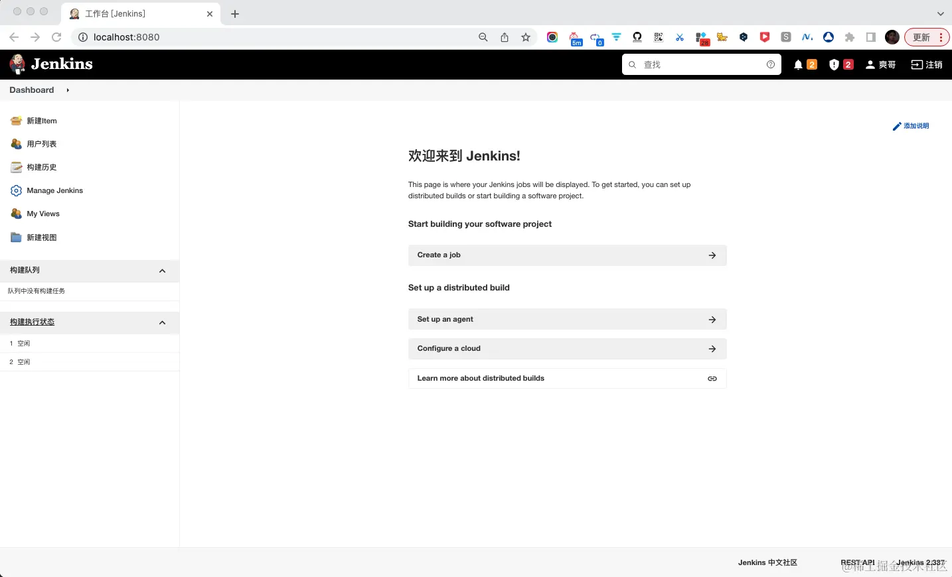Viewport: 952px width, 577px height.
Task: Click Create a job
Action: pos(568,255)
